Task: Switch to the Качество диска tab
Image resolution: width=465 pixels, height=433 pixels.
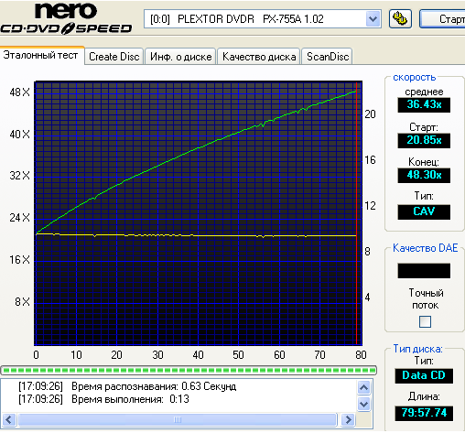Action: tap(259, 57)
